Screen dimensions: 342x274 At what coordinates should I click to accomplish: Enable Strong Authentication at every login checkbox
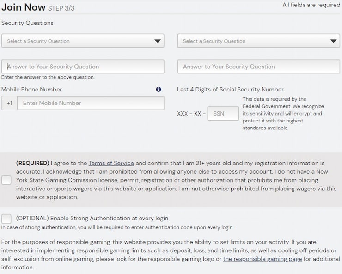(6, 219)
